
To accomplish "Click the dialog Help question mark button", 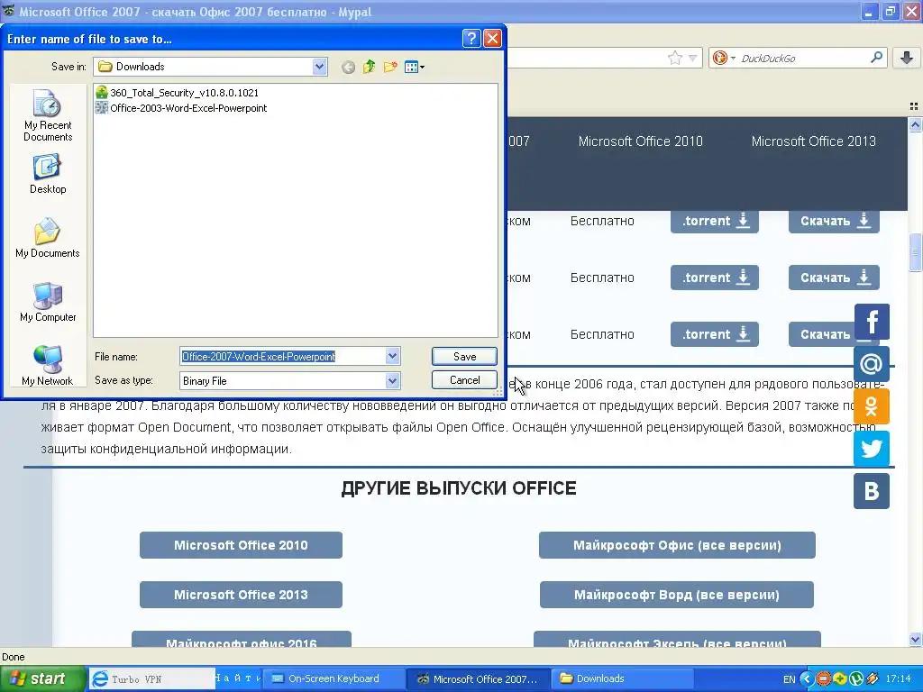I will (471, 38).
